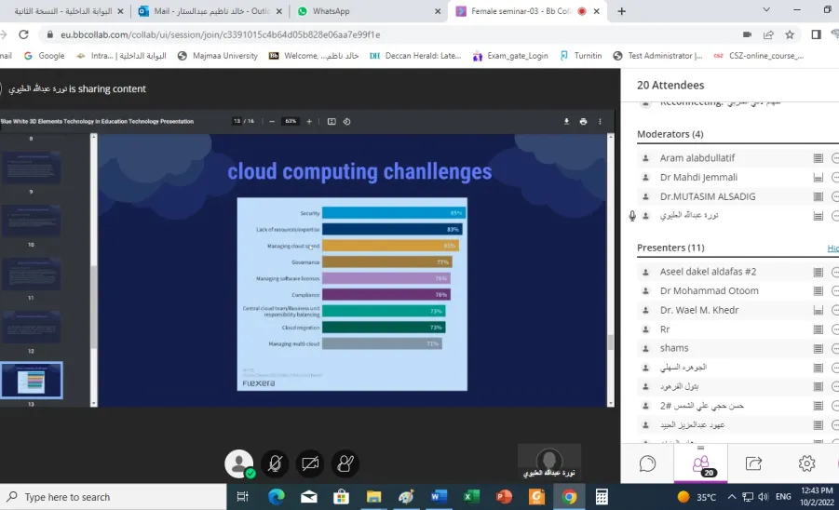Show hidden system tray icons chevron
Viewport: 839px width, 510px height.
[732, 497]
